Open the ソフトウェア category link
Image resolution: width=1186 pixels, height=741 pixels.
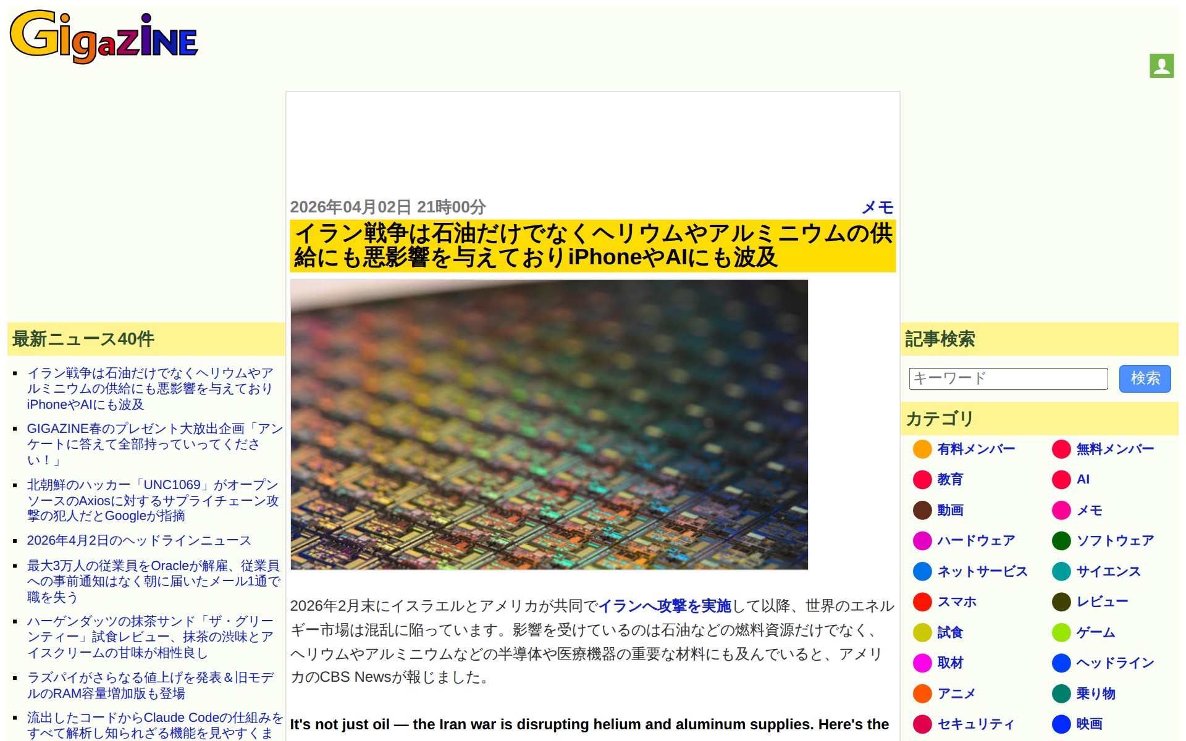(1115, 540)
